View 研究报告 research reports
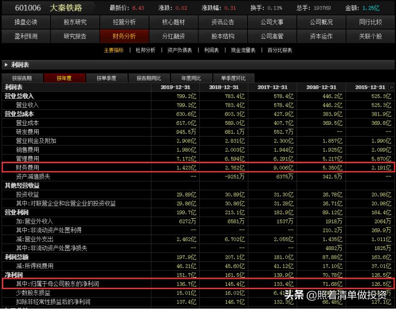The height and width of the screenshot is (309, 396). click(75, 36)
